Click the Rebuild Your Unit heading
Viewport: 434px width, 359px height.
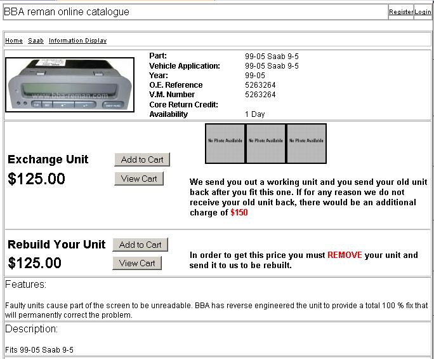point(56,245)
